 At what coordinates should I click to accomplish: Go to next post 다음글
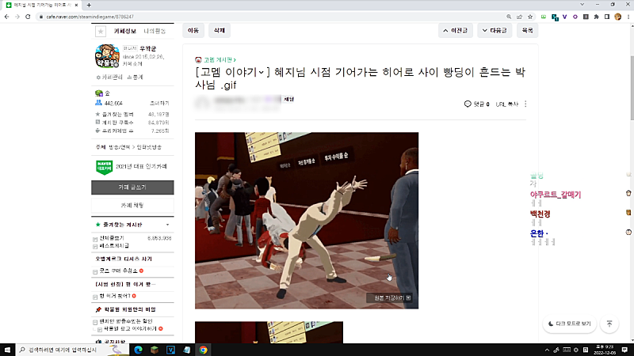[495, 30]
